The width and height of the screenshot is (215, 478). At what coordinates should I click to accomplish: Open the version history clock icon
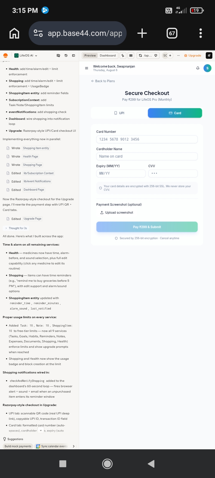[x=66, y=55]
